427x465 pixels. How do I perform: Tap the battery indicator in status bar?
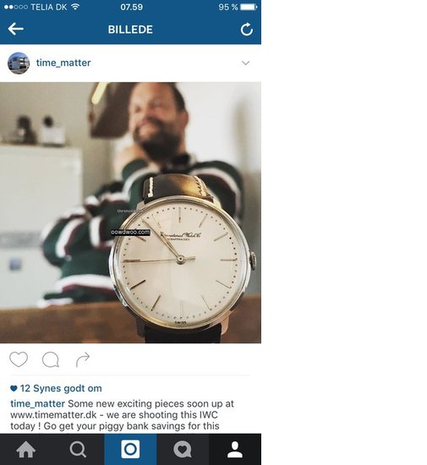[x=249, y=7]
